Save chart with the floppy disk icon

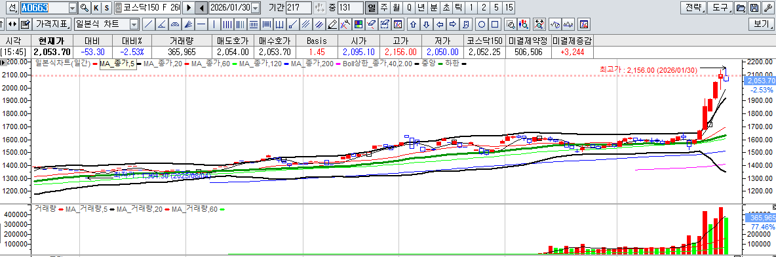(754, 8)
